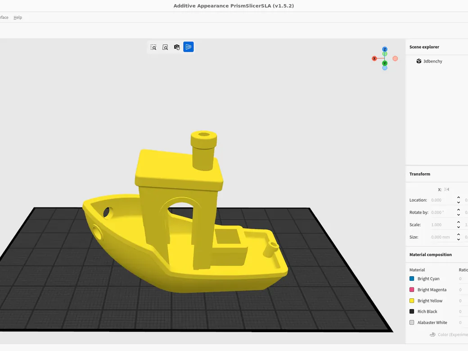Click the Rich Black ratio field
The width and height of the screenshot is (468, 351).
(463, 311)
